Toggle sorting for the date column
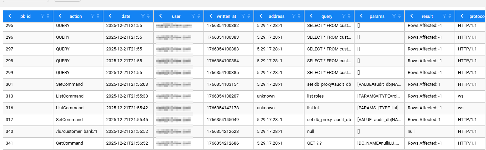The image size is (486, 150). click(148, 16)
